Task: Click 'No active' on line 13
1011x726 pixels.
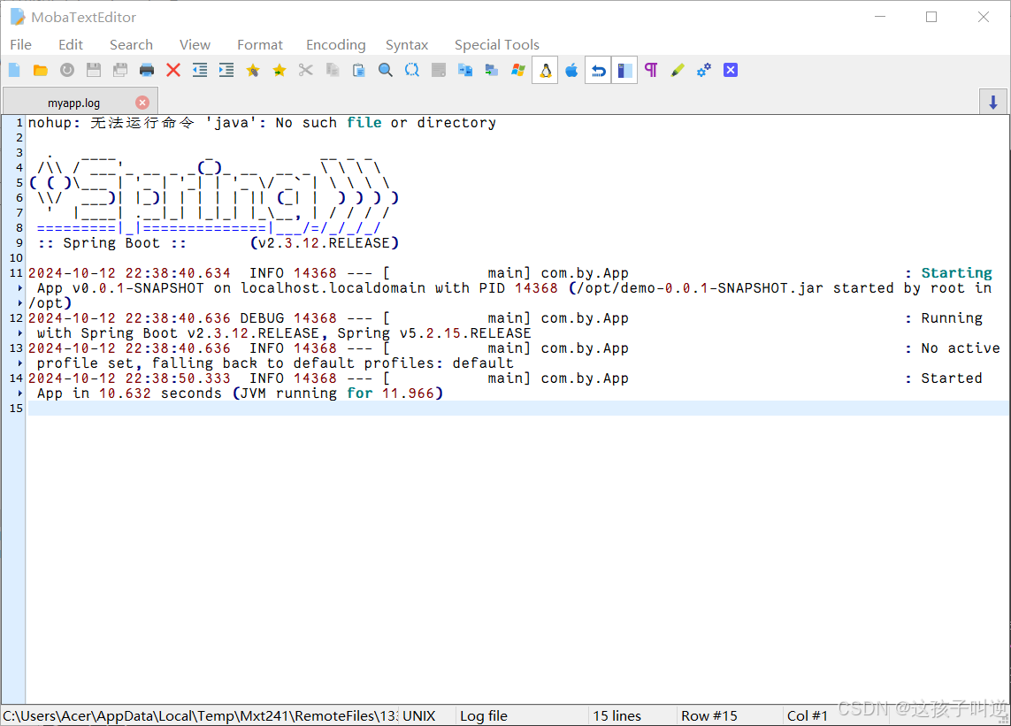Action: coord(961,348)
